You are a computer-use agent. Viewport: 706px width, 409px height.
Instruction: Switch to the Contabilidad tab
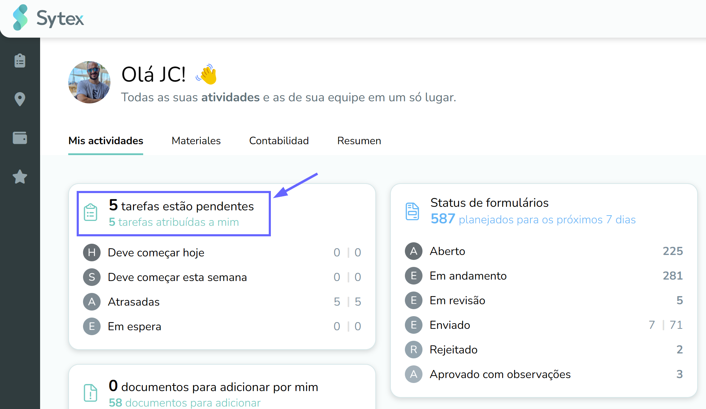279,141
